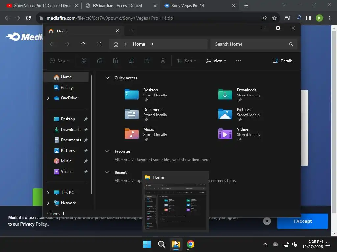Open the New dropdown menu
This screenshot has height=252, width=337.
[x=60, y=61]
